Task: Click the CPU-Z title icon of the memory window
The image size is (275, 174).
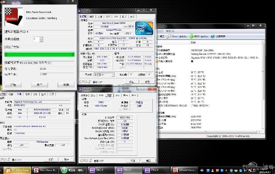Action: [80, 90]
